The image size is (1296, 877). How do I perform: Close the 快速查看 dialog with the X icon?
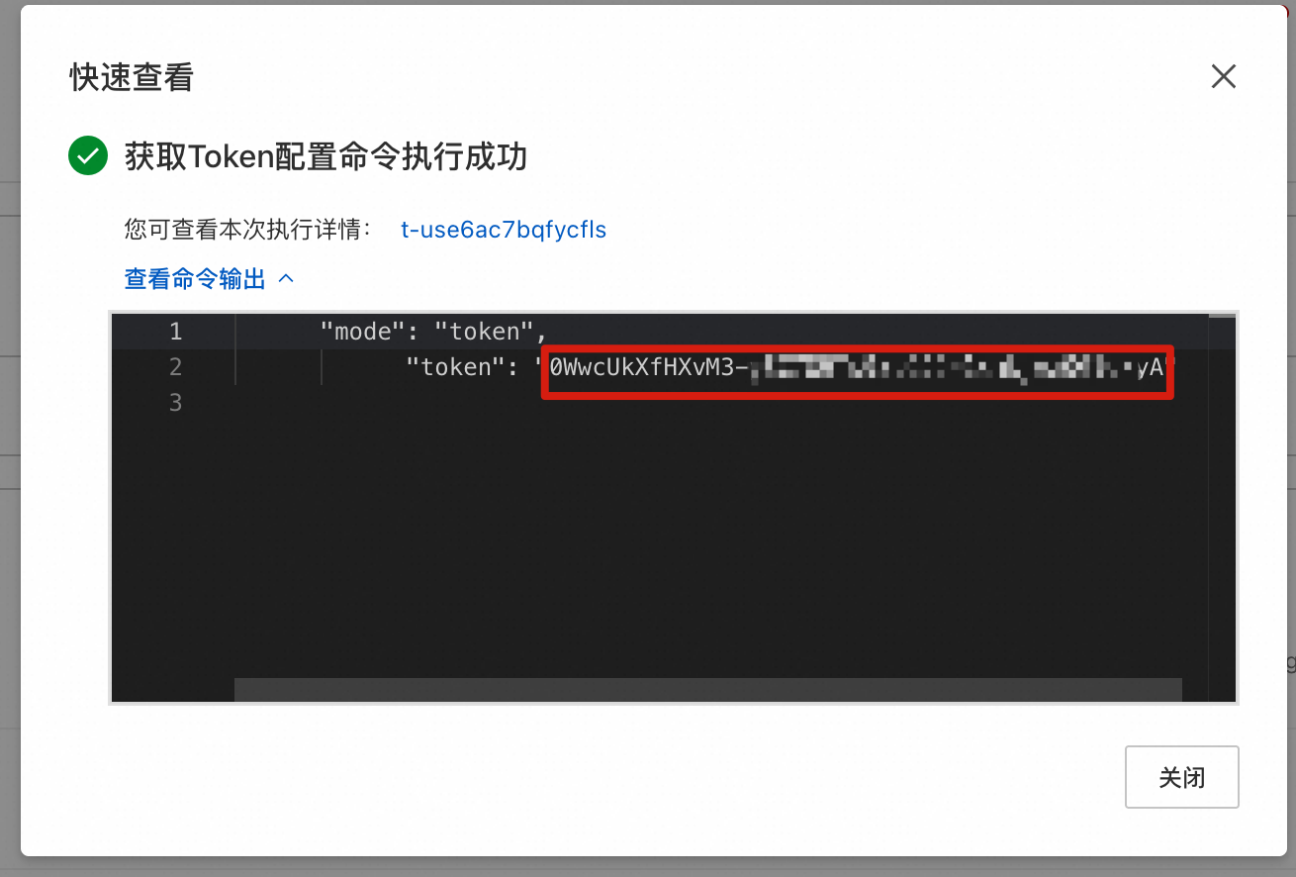(x=1224, y=77)
